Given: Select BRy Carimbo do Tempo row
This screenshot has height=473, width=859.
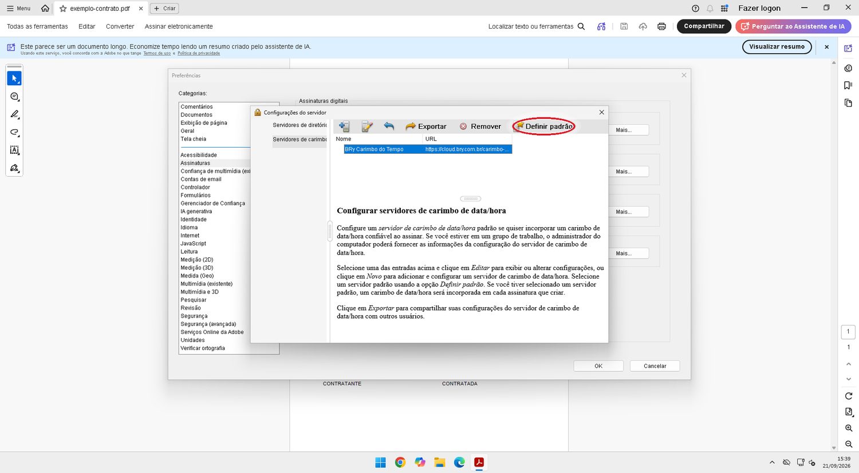Looking at the screenshot, I should tap(428, 149).
